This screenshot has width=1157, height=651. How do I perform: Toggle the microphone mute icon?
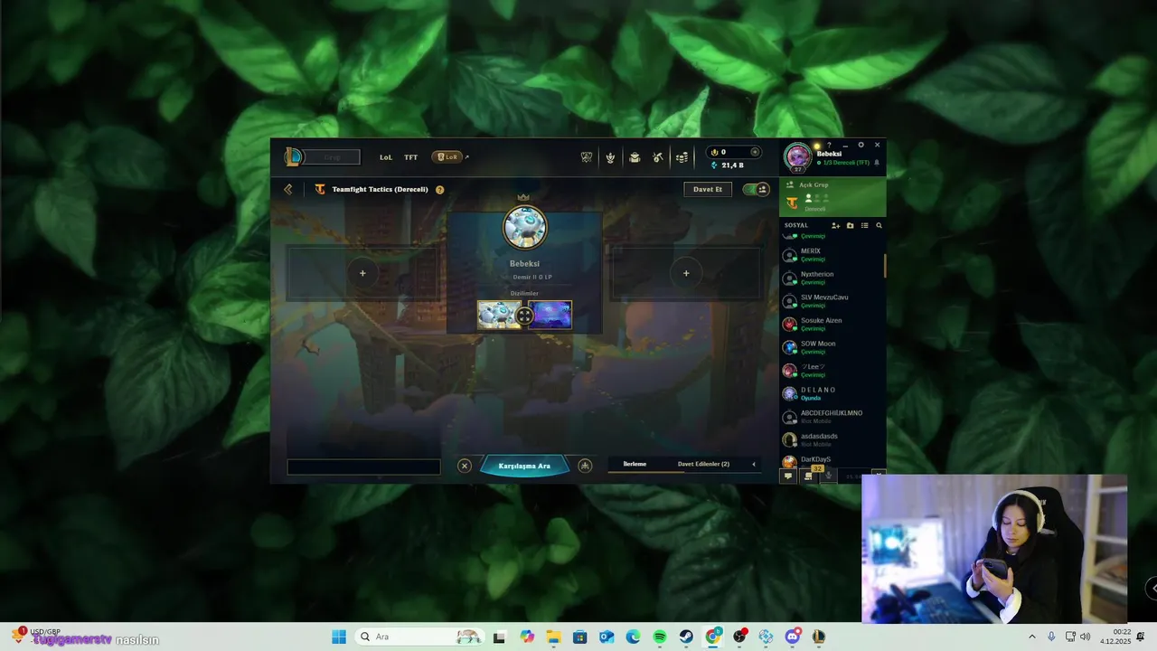(829, 476)
